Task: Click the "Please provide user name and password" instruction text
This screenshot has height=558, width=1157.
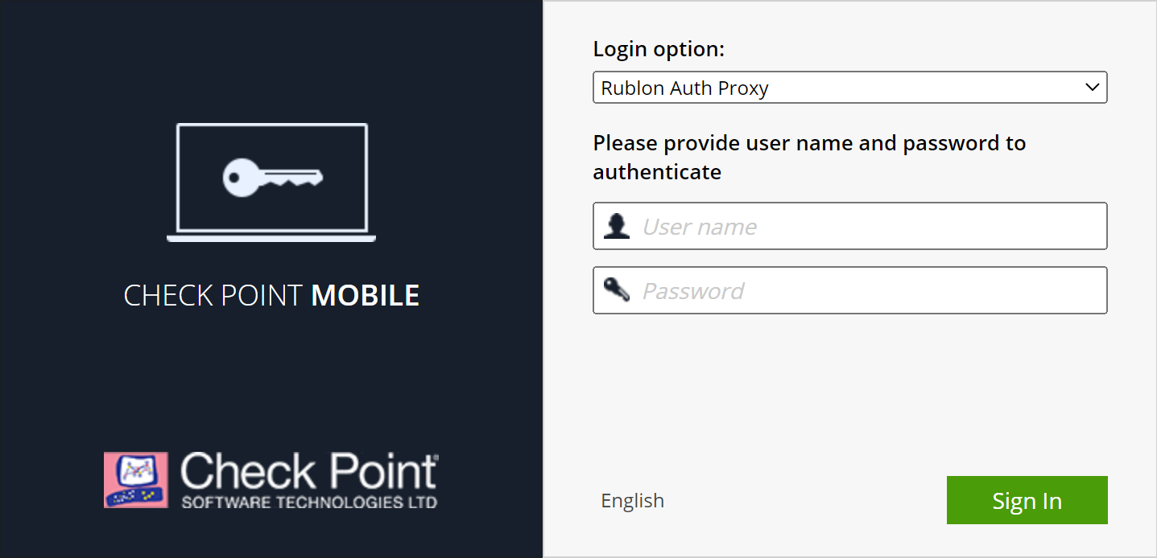Action: pos(809,144)
